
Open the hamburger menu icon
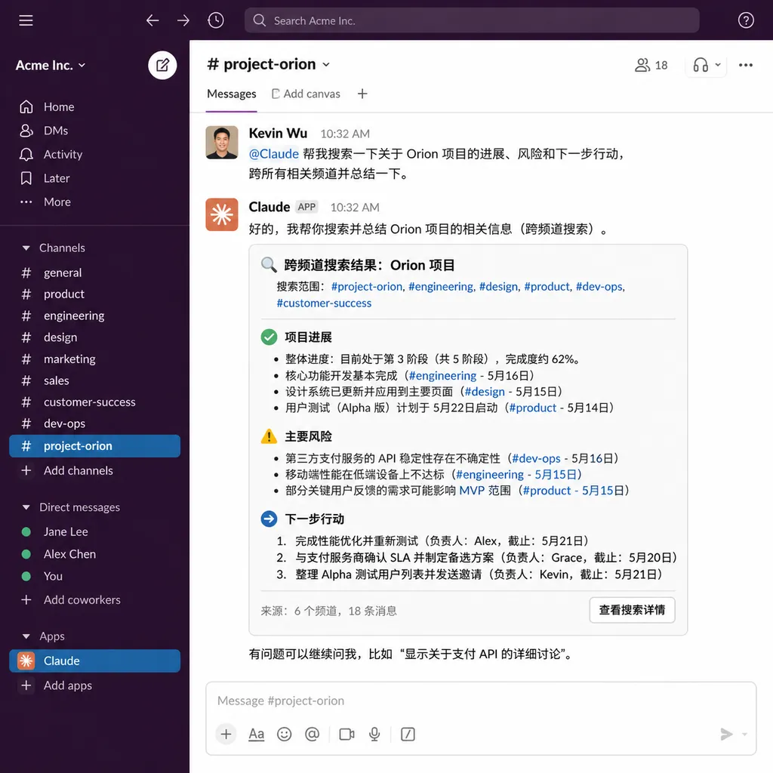[x=26, y=20]
